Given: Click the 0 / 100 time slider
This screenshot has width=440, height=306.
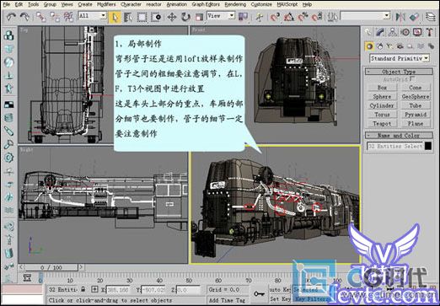Looking at the screenshot, I should click(51, 267).
